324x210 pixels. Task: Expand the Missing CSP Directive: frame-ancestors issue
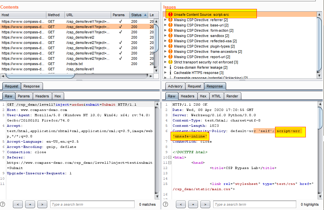point(165,52)
